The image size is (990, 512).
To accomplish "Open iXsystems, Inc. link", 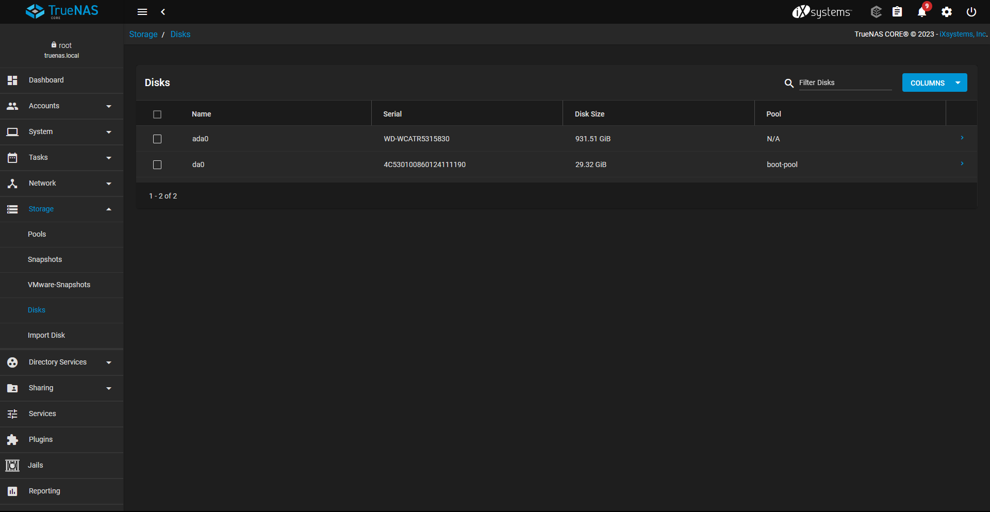I will tap(963, 34).
